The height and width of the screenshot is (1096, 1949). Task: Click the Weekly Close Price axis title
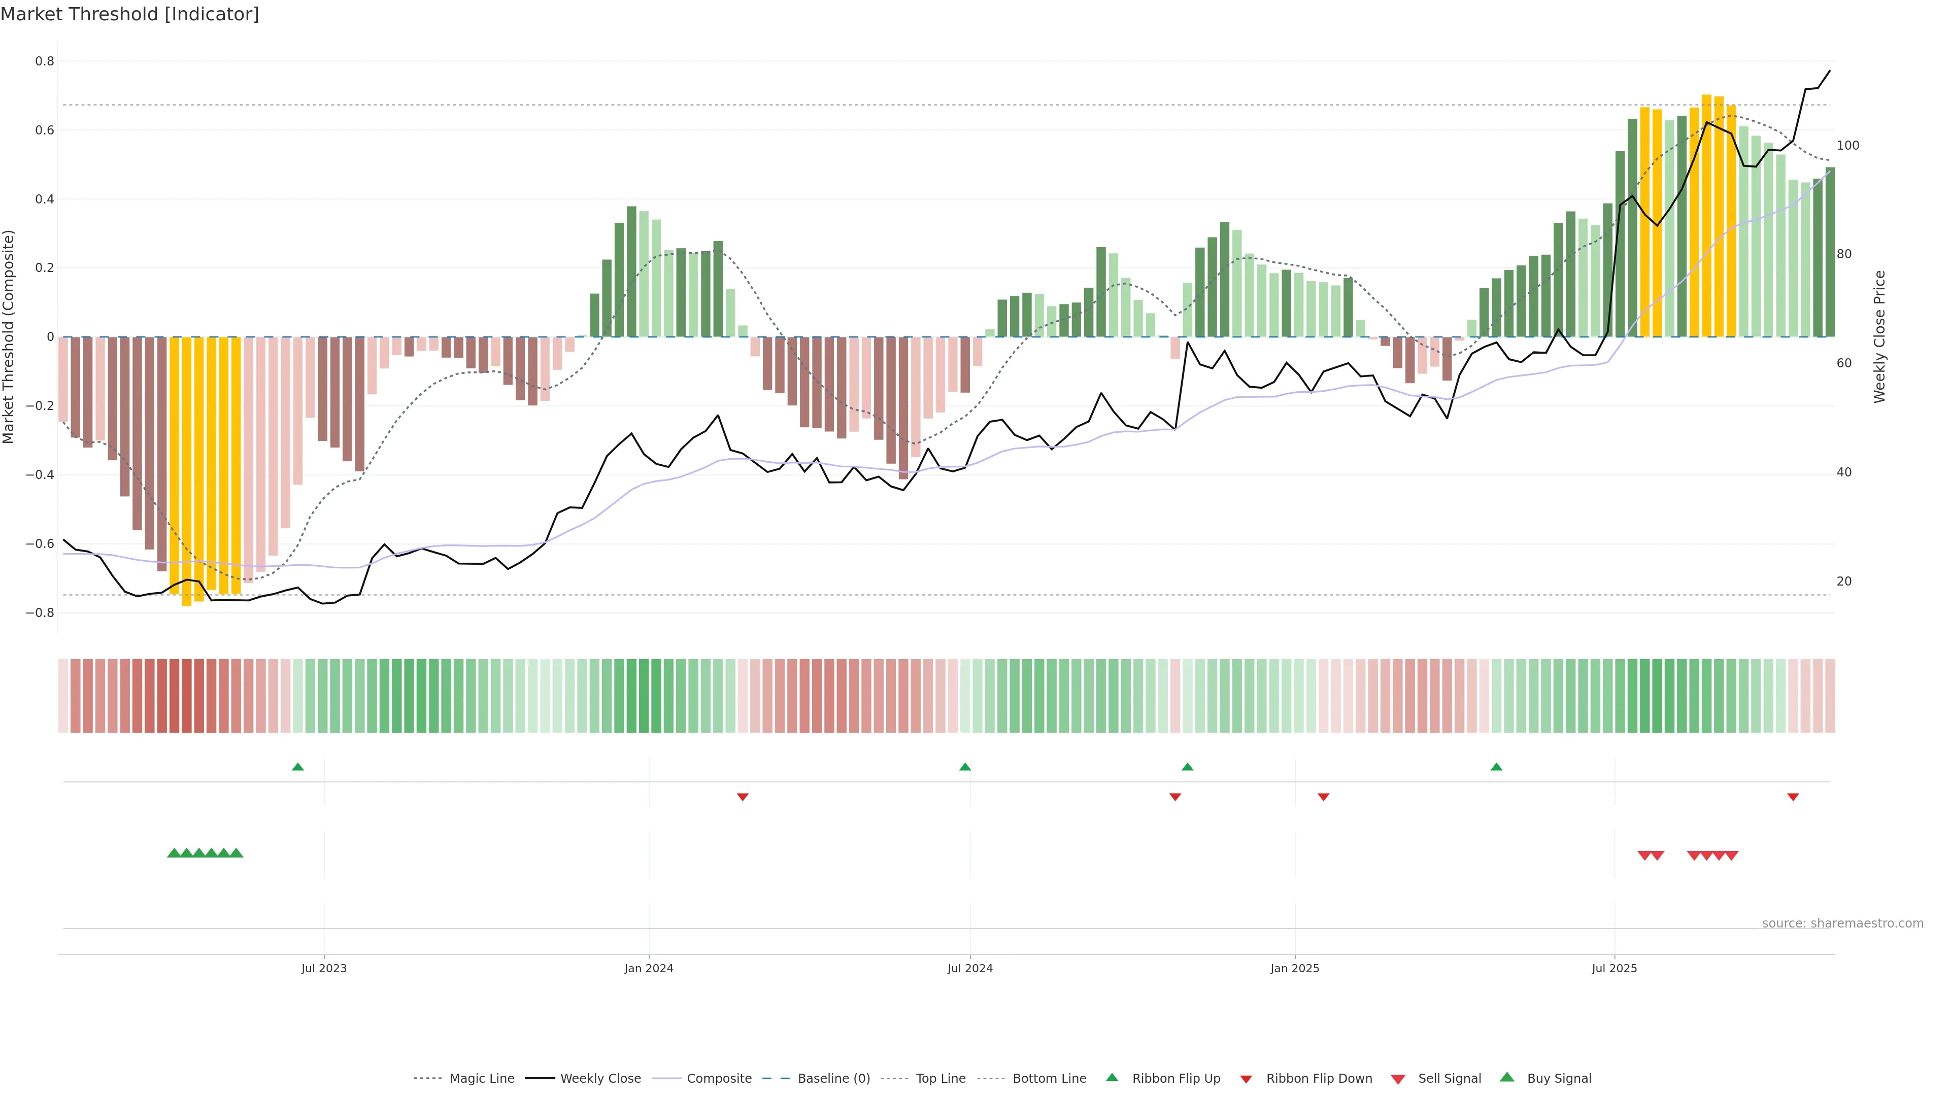(1879, 336)
